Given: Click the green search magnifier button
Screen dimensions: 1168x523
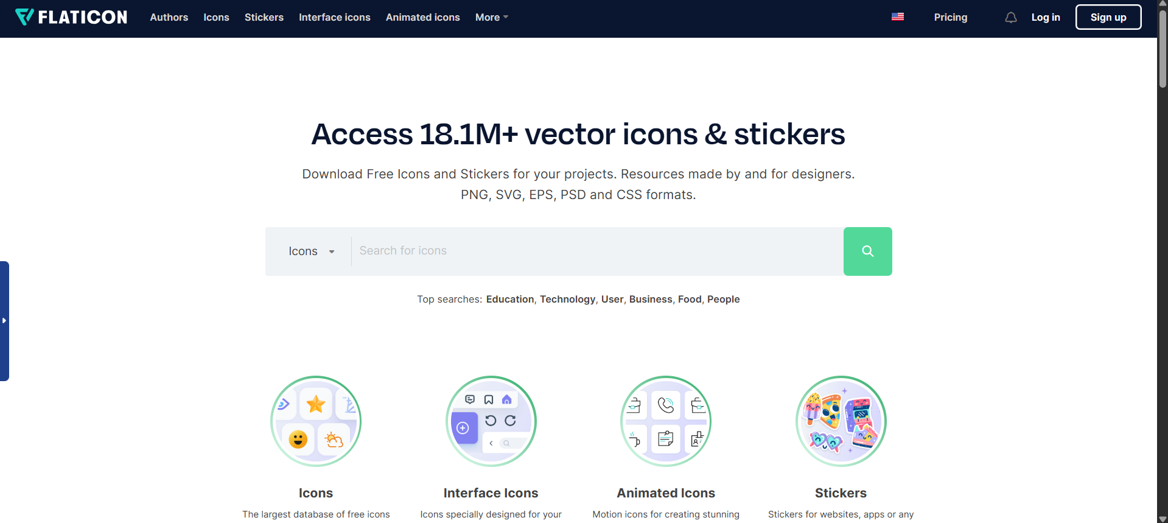Looking at the screenshot, I should coord(868,251).
